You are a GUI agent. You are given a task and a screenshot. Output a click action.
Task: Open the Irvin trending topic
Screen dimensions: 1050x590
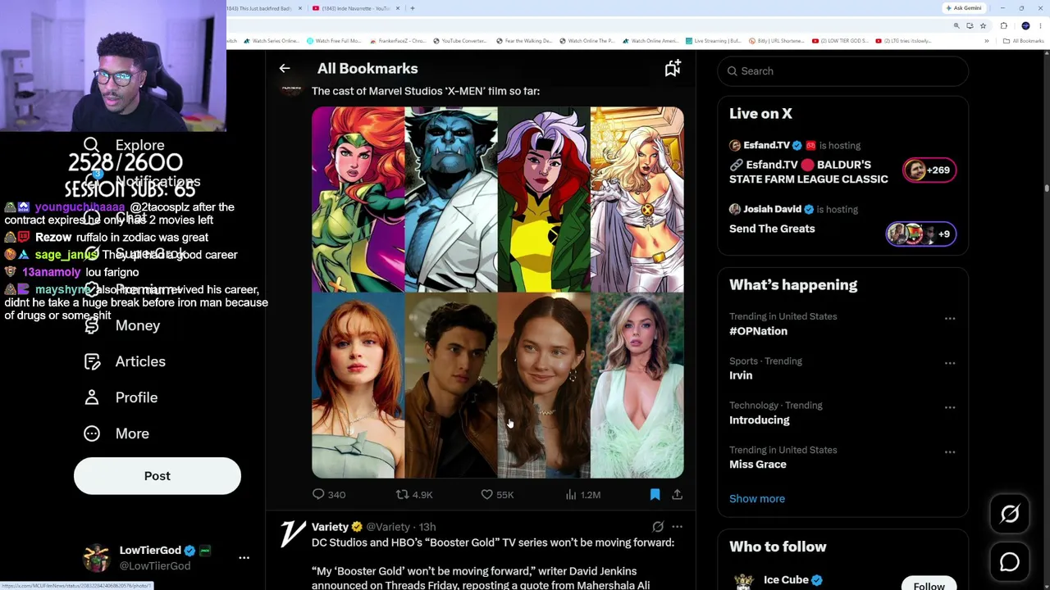click(x=741, y=375)
